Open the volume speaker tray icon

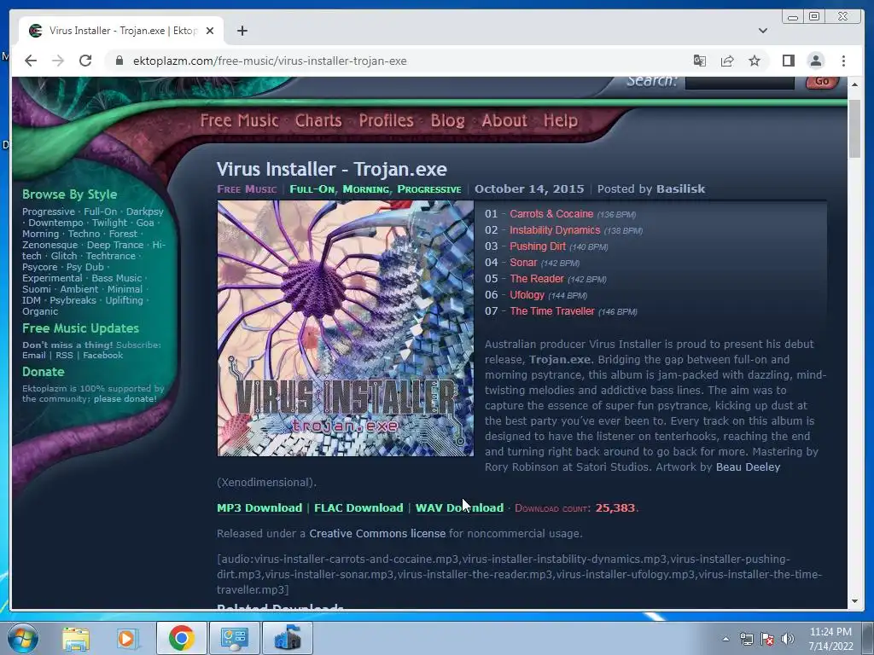787,639
